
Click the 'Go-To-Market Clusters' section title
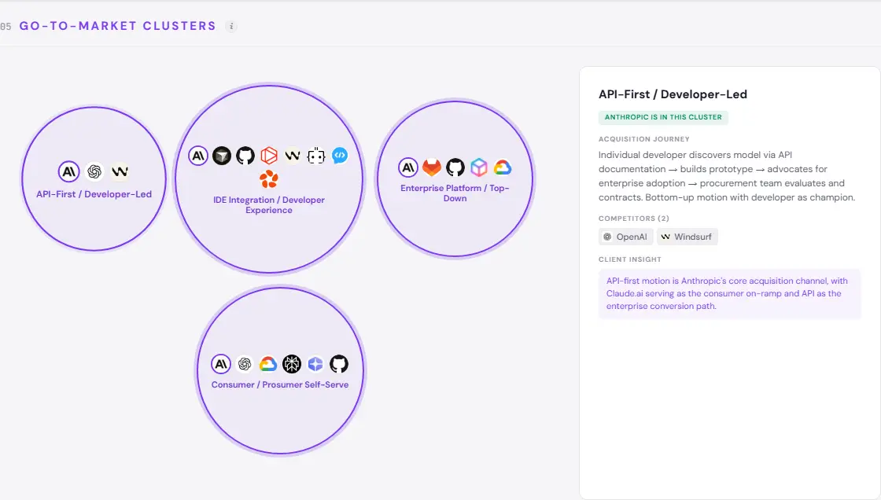pyautogui.click(x=117, y=27)
